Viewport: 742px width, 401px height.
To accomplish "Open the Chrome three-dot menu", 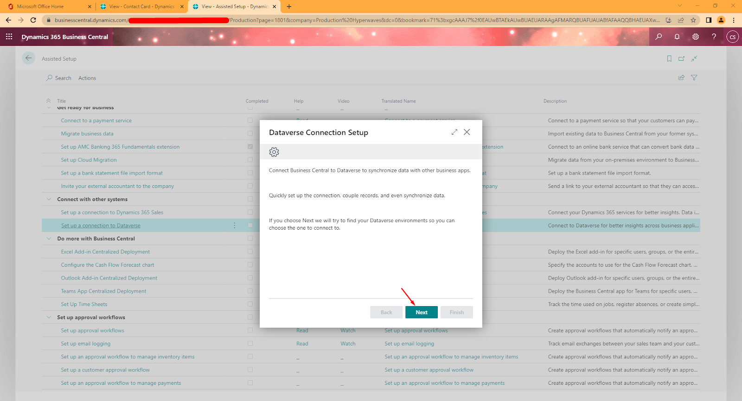I will tap(734, 20).
